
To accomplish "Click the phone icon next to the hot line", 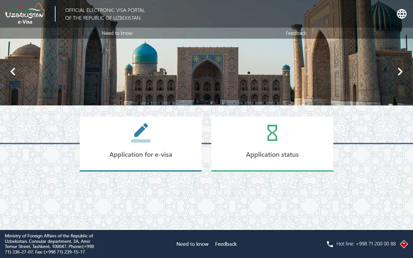I will point(330,244).
